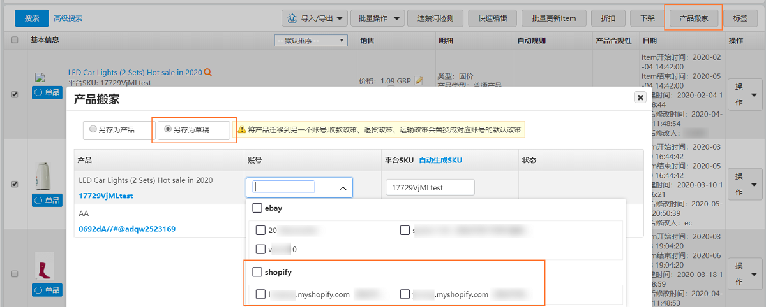766x307 pixels.
Task: Click the 快速编辑 button
Action: [x=492, y=18]
